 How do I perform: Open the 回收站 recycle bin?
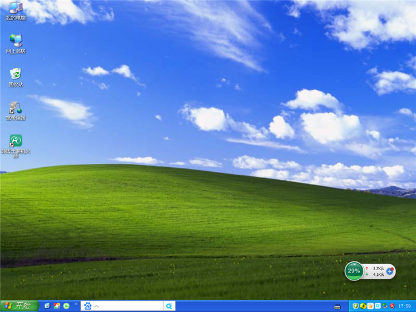tap(15, 74)
